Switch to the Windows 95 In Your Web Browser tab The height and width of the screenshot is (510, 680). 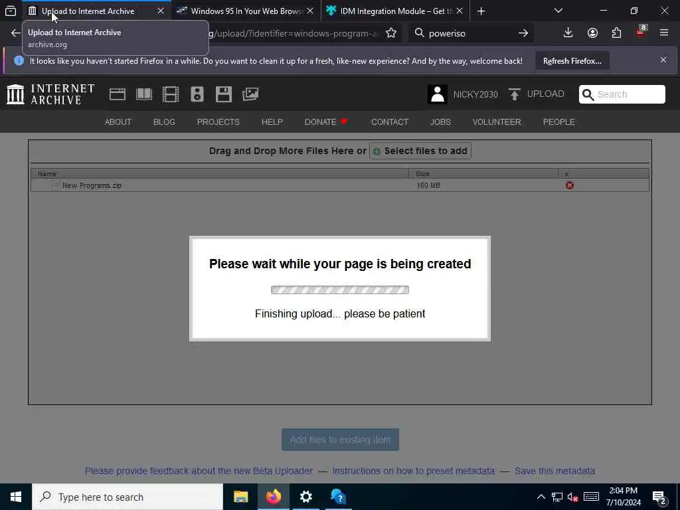[246, 11]
